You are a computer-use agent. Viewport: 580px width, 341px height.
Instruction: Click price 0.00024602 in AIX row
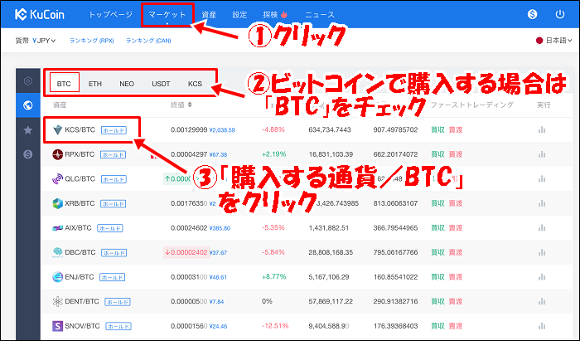tap(189, 228)
